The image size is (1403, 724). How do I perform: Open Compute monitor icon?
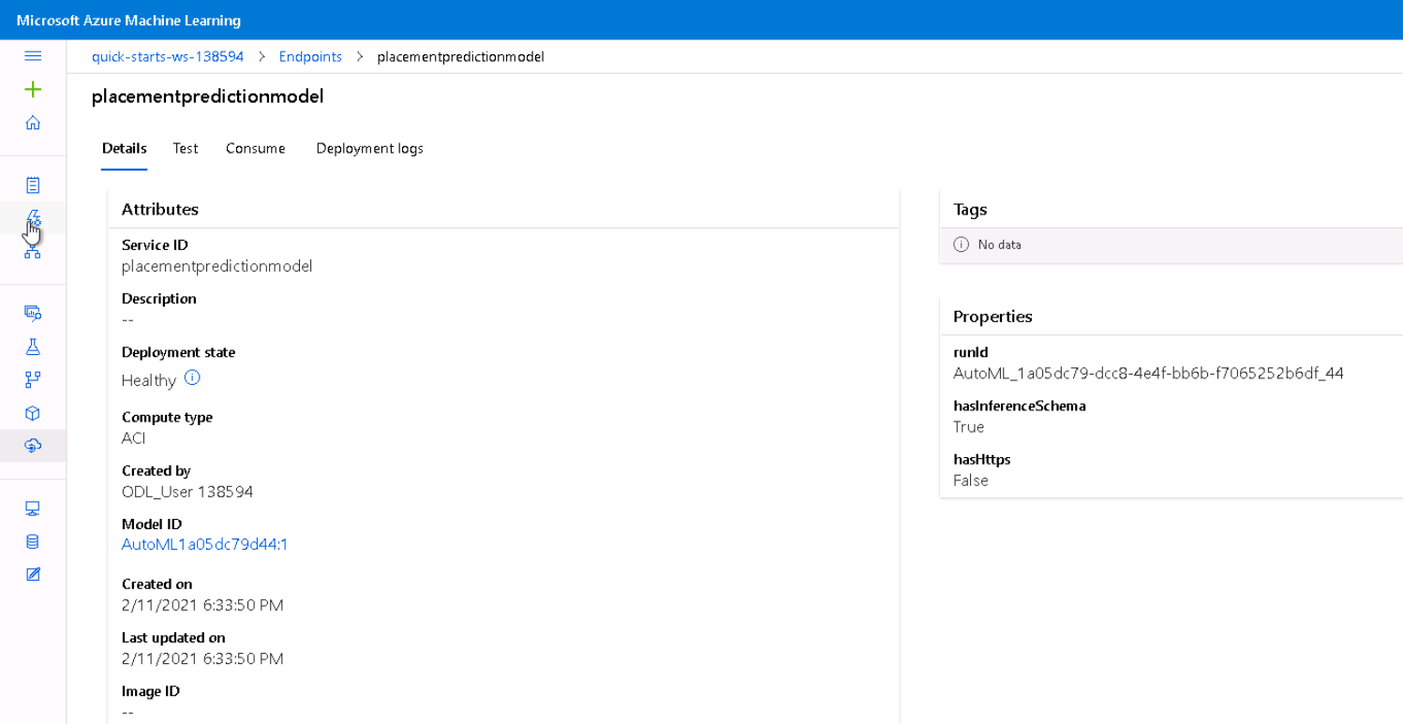pyautogui.click(x=33, y=509)
